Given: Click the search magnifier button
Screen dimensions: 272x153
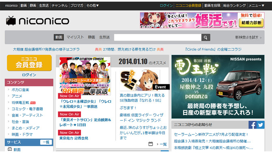Looking at the screenshot, I should 205,37.
